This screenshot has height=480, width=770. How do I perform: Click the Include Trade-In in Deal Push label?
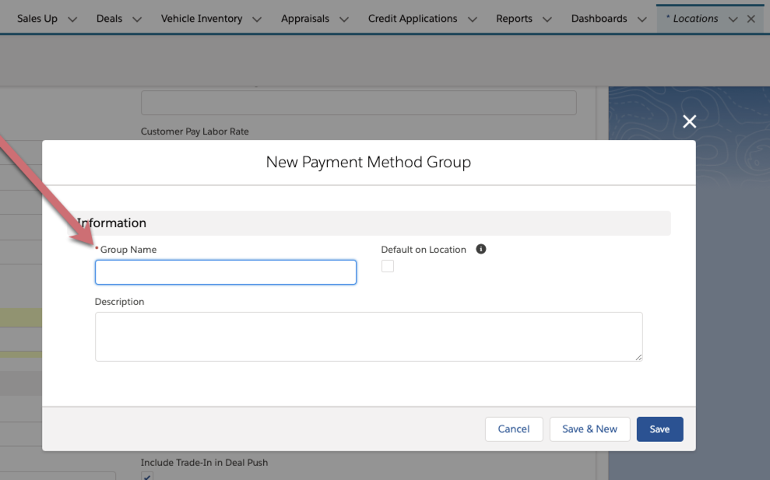click(204, 462)
